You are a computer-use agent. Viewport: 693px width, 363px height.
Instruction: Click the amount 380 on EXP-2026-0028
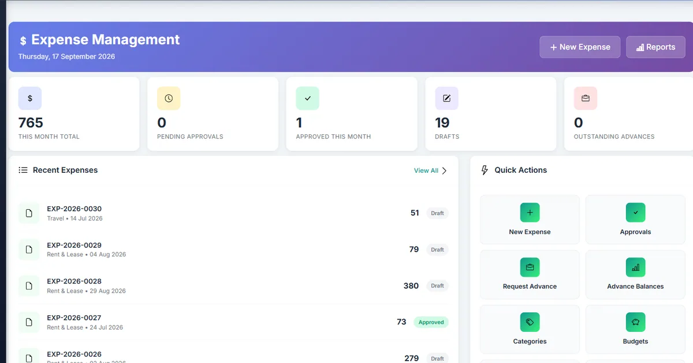[x=411, y=286]
